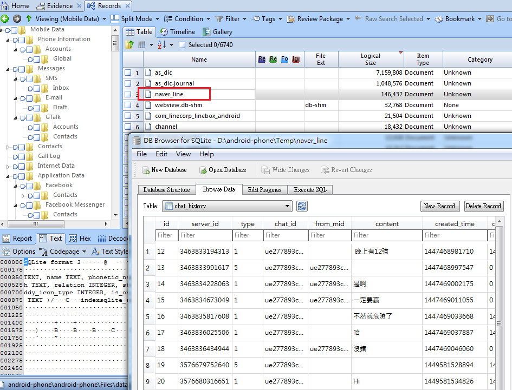Refresh the chat_history table data
The height and width of the screenshot is (390, 512).
pos(302,206)
